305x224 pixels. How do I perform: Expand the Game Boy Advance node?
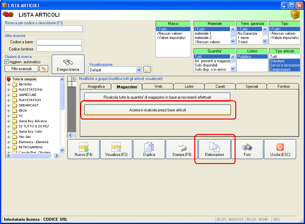coord(9,121)
